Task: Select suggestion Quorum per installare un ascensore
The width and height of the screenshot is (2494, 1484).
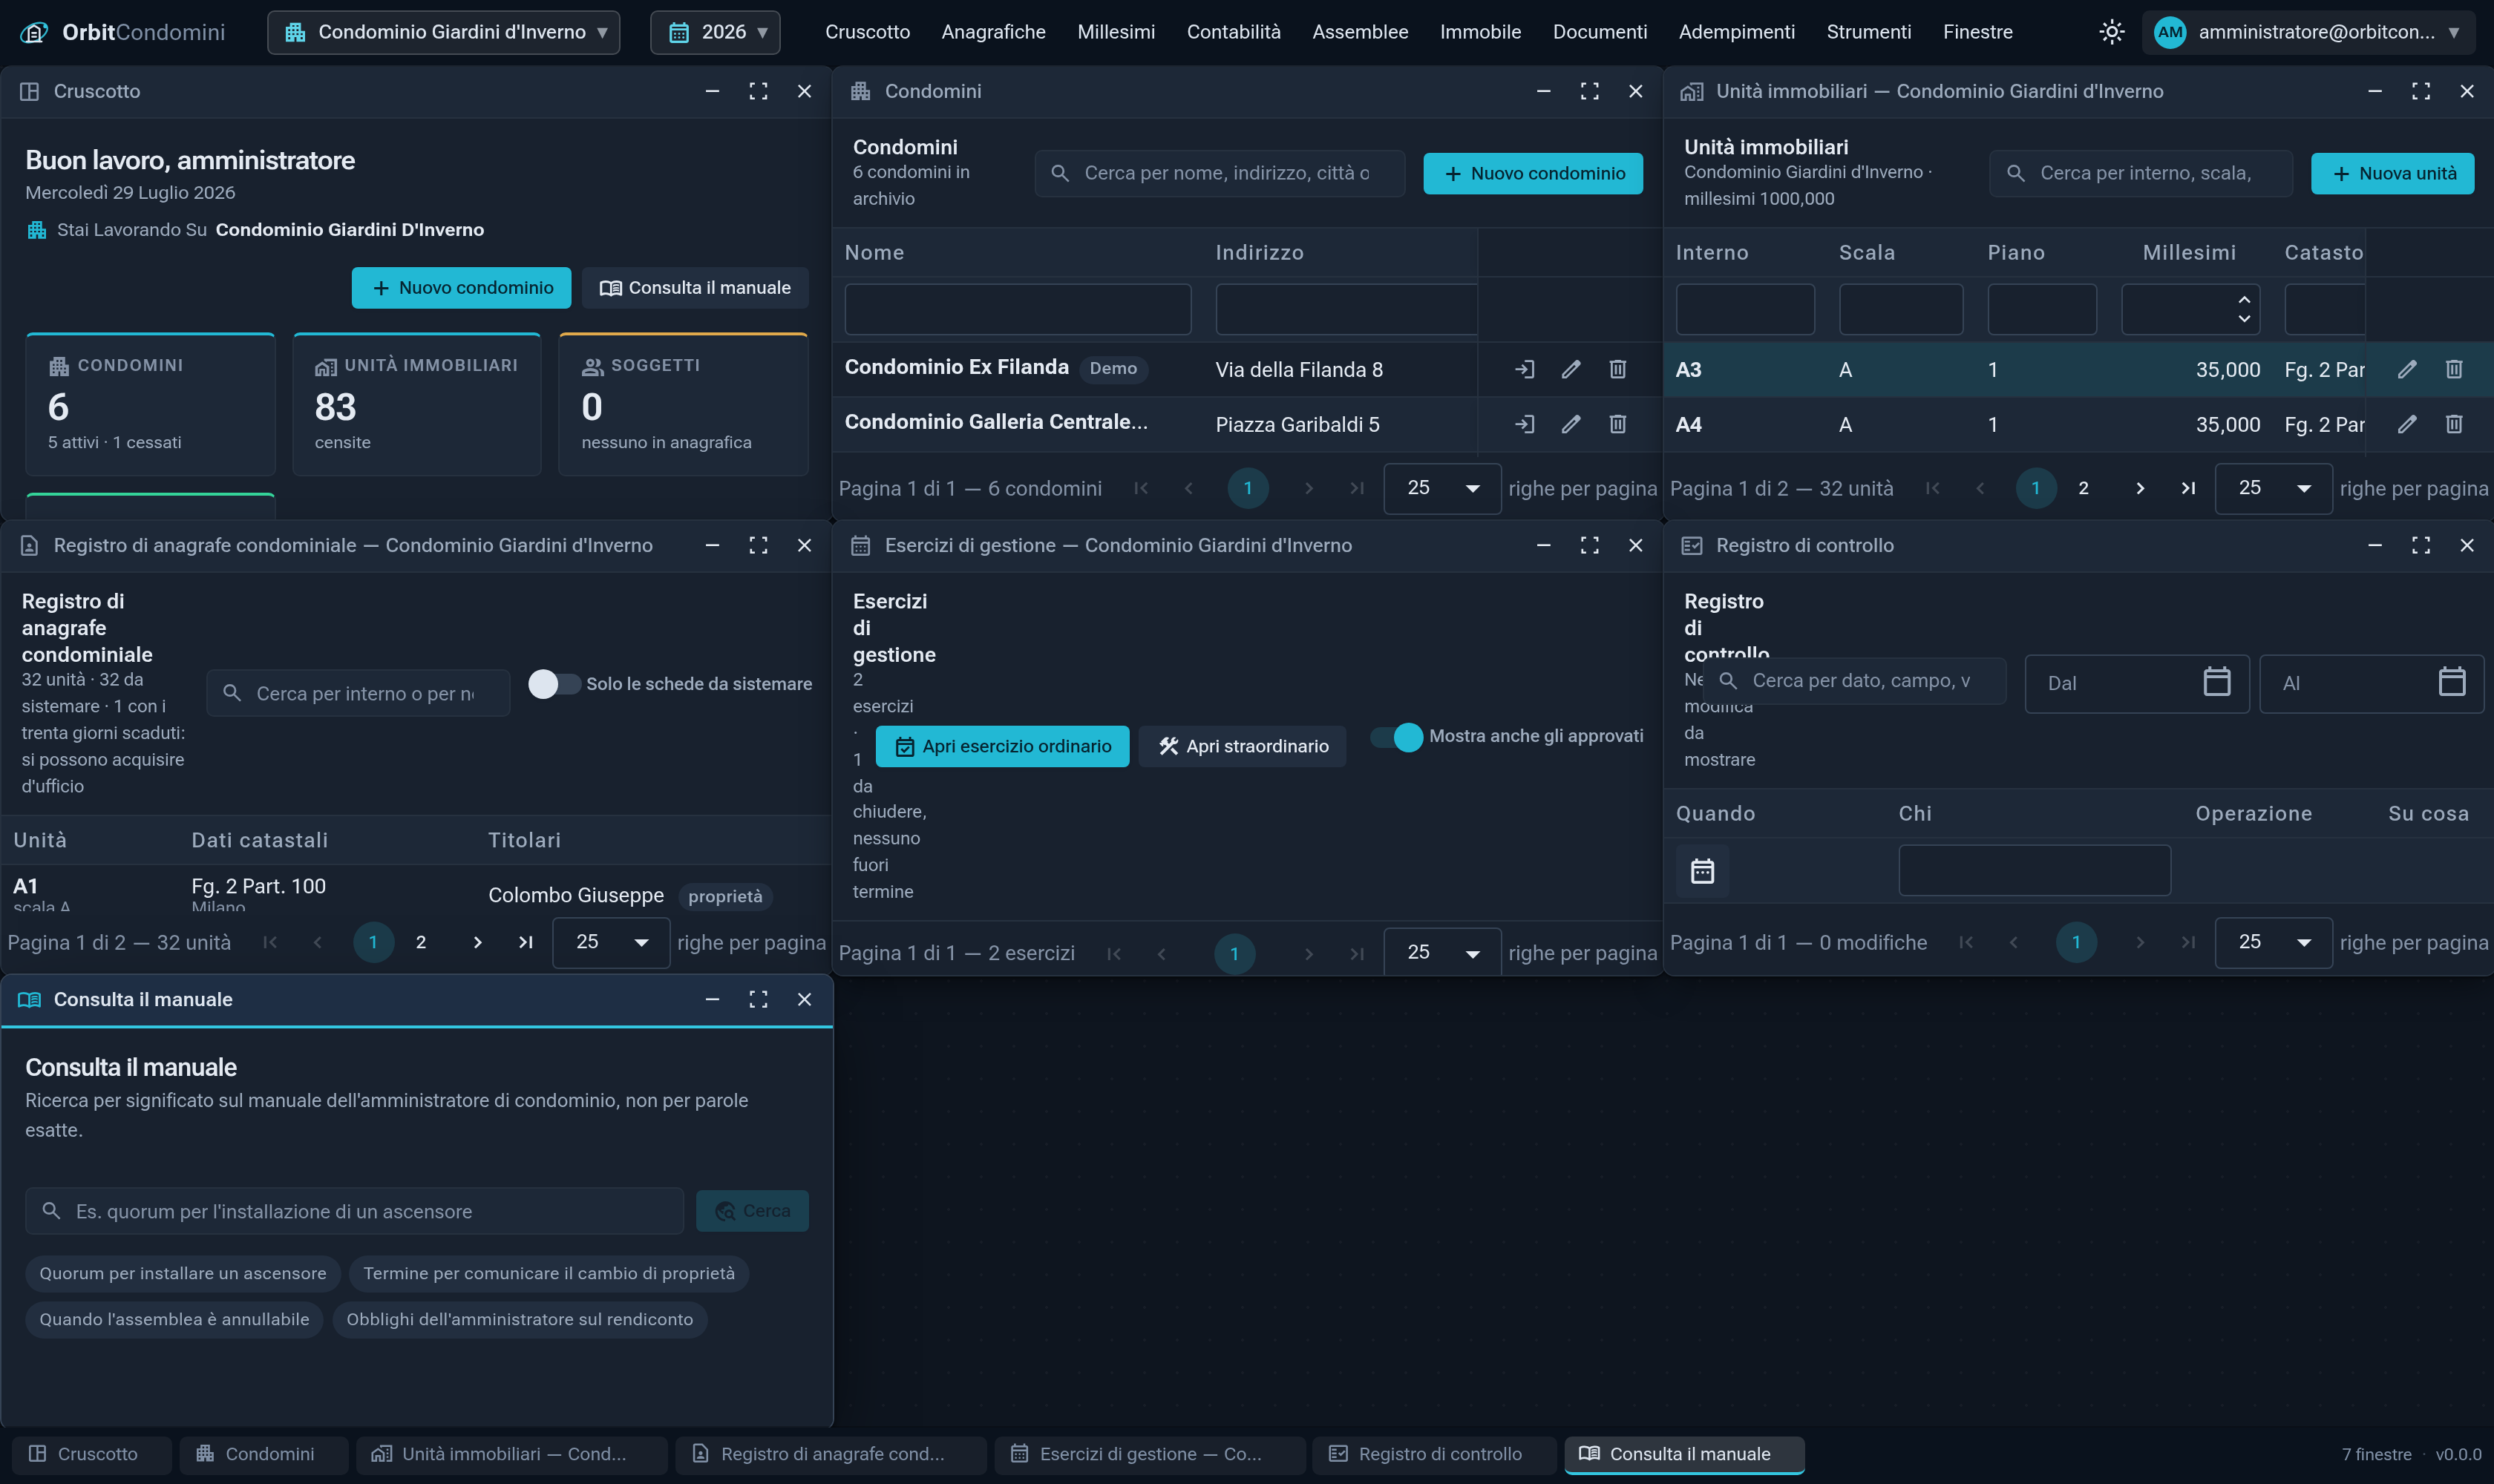Action: click(x=183, y=1273)
